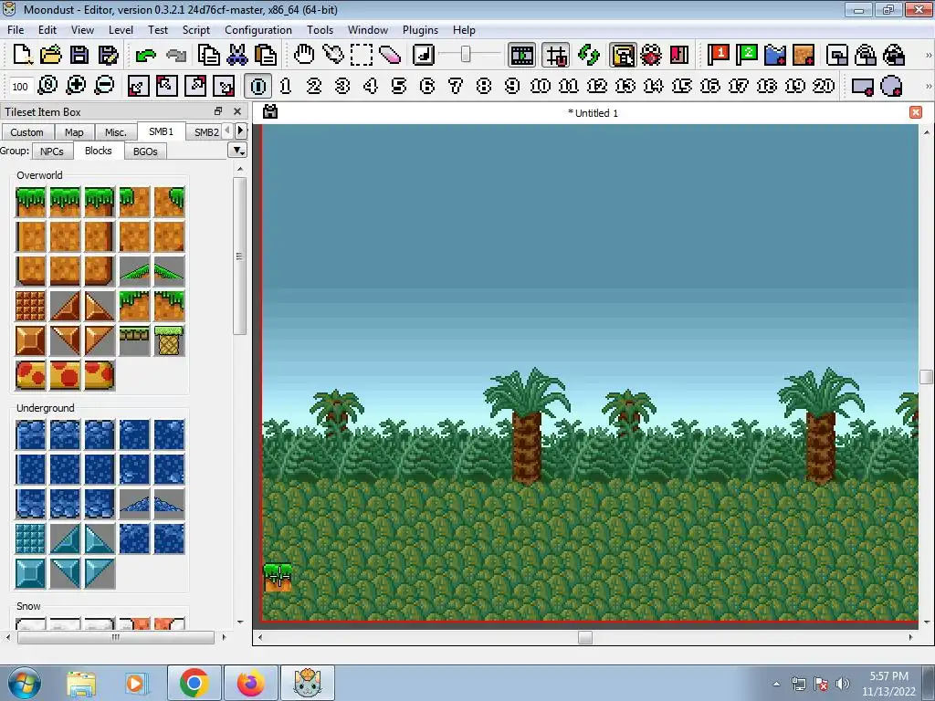The height and width of the screenshot is (701, 935).
Task: Choose the rectangular selection tool
Action: (x=362, y=55)
